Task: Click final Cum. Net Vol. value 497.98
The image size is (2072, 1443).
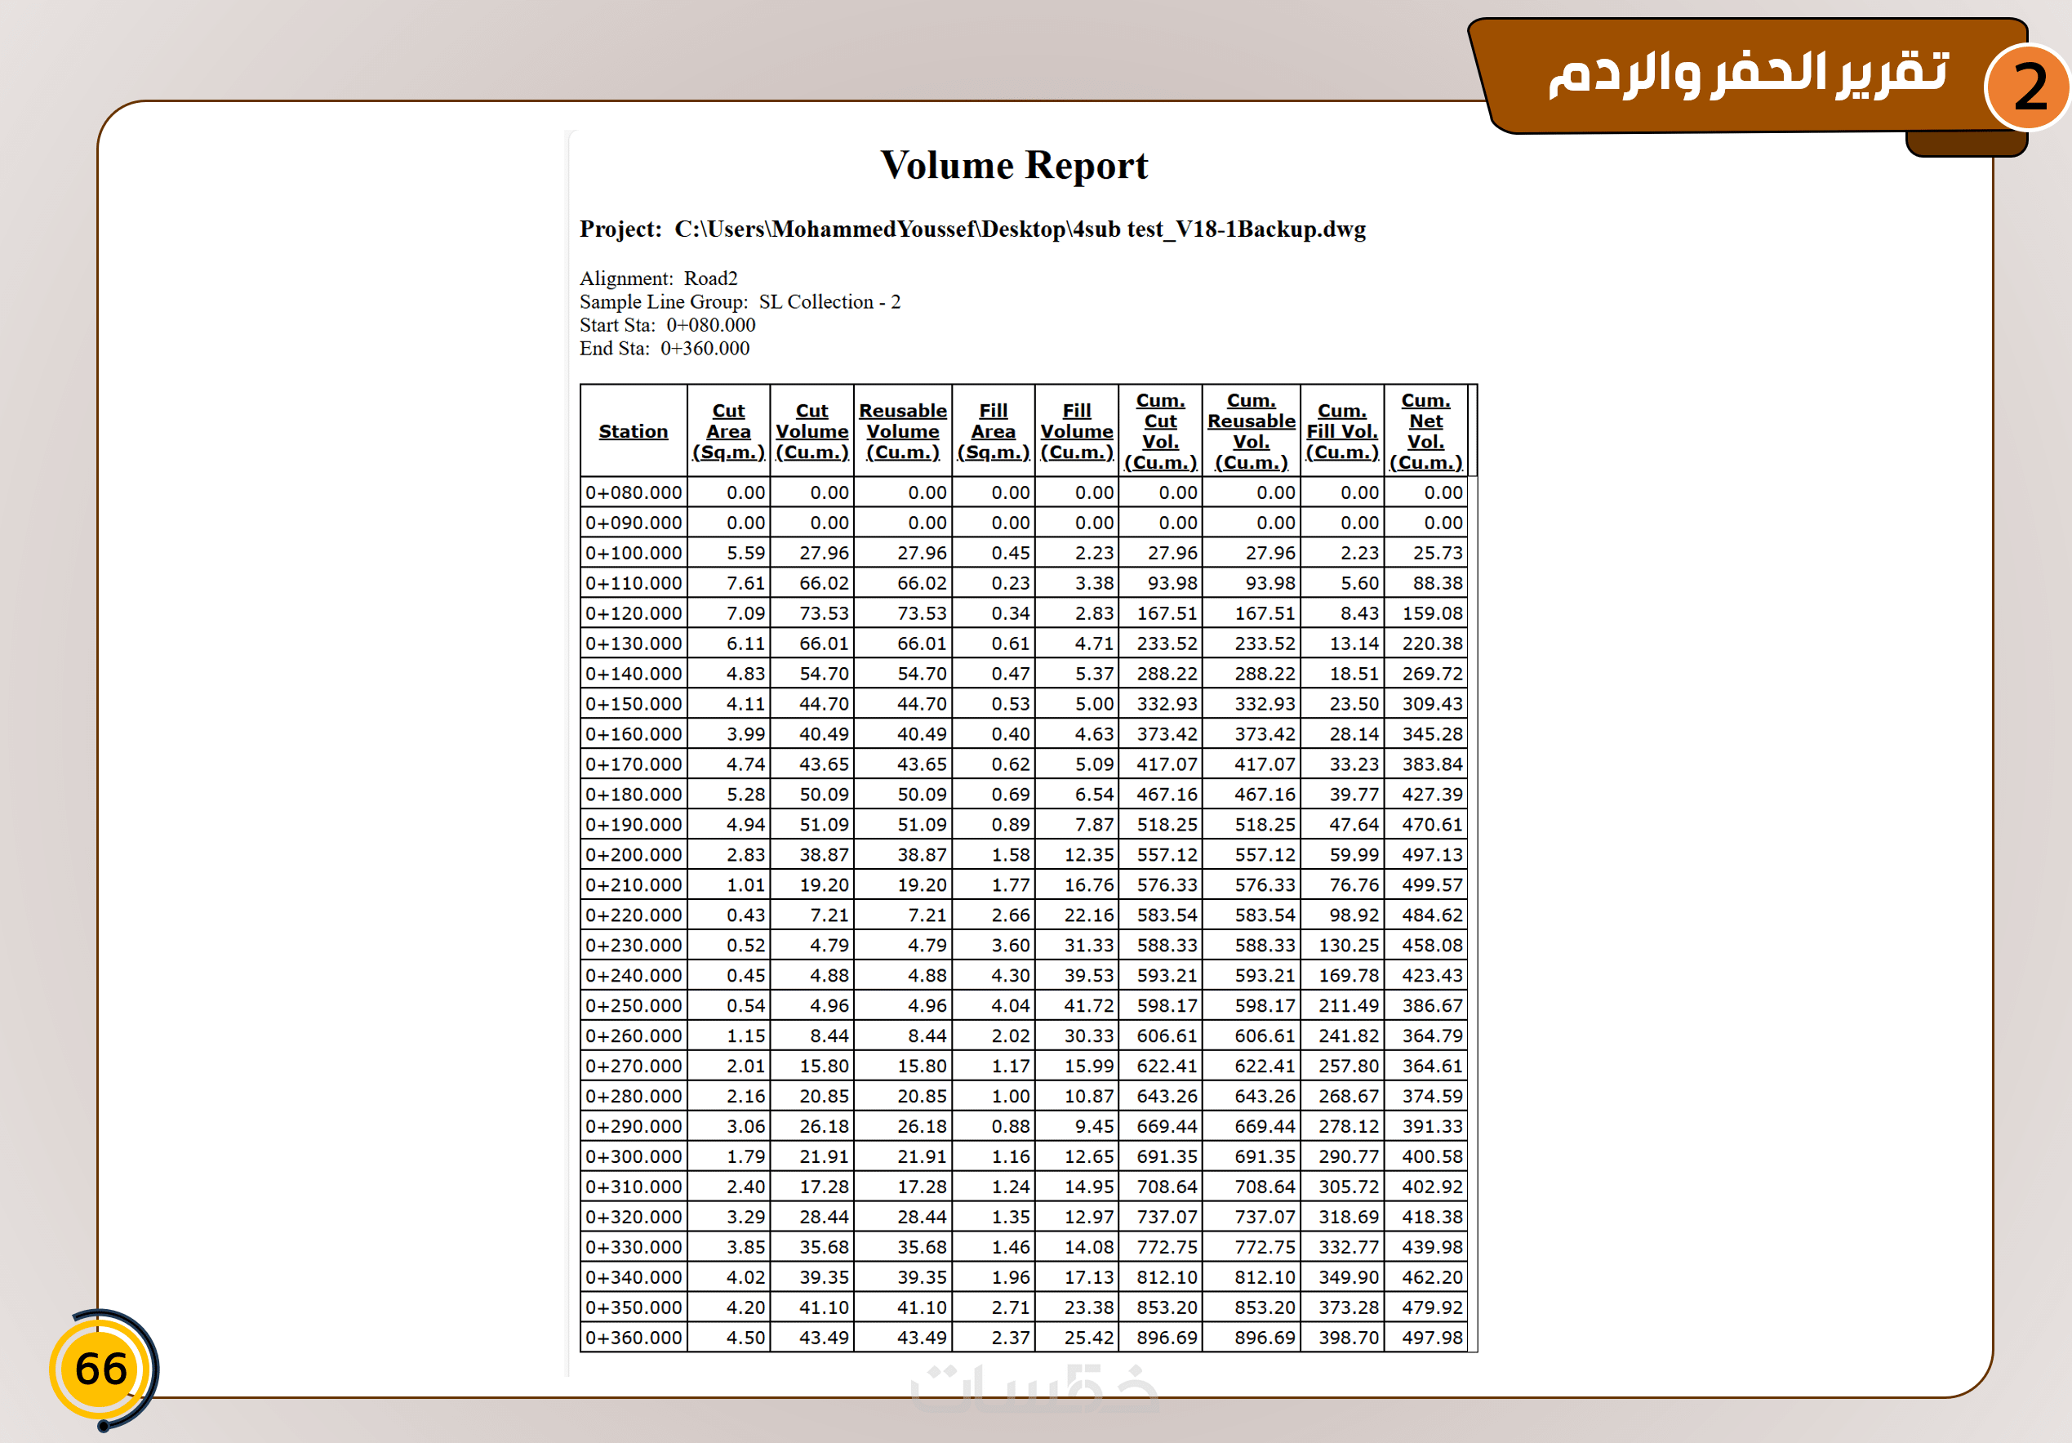Action: pos(1431,1338)
